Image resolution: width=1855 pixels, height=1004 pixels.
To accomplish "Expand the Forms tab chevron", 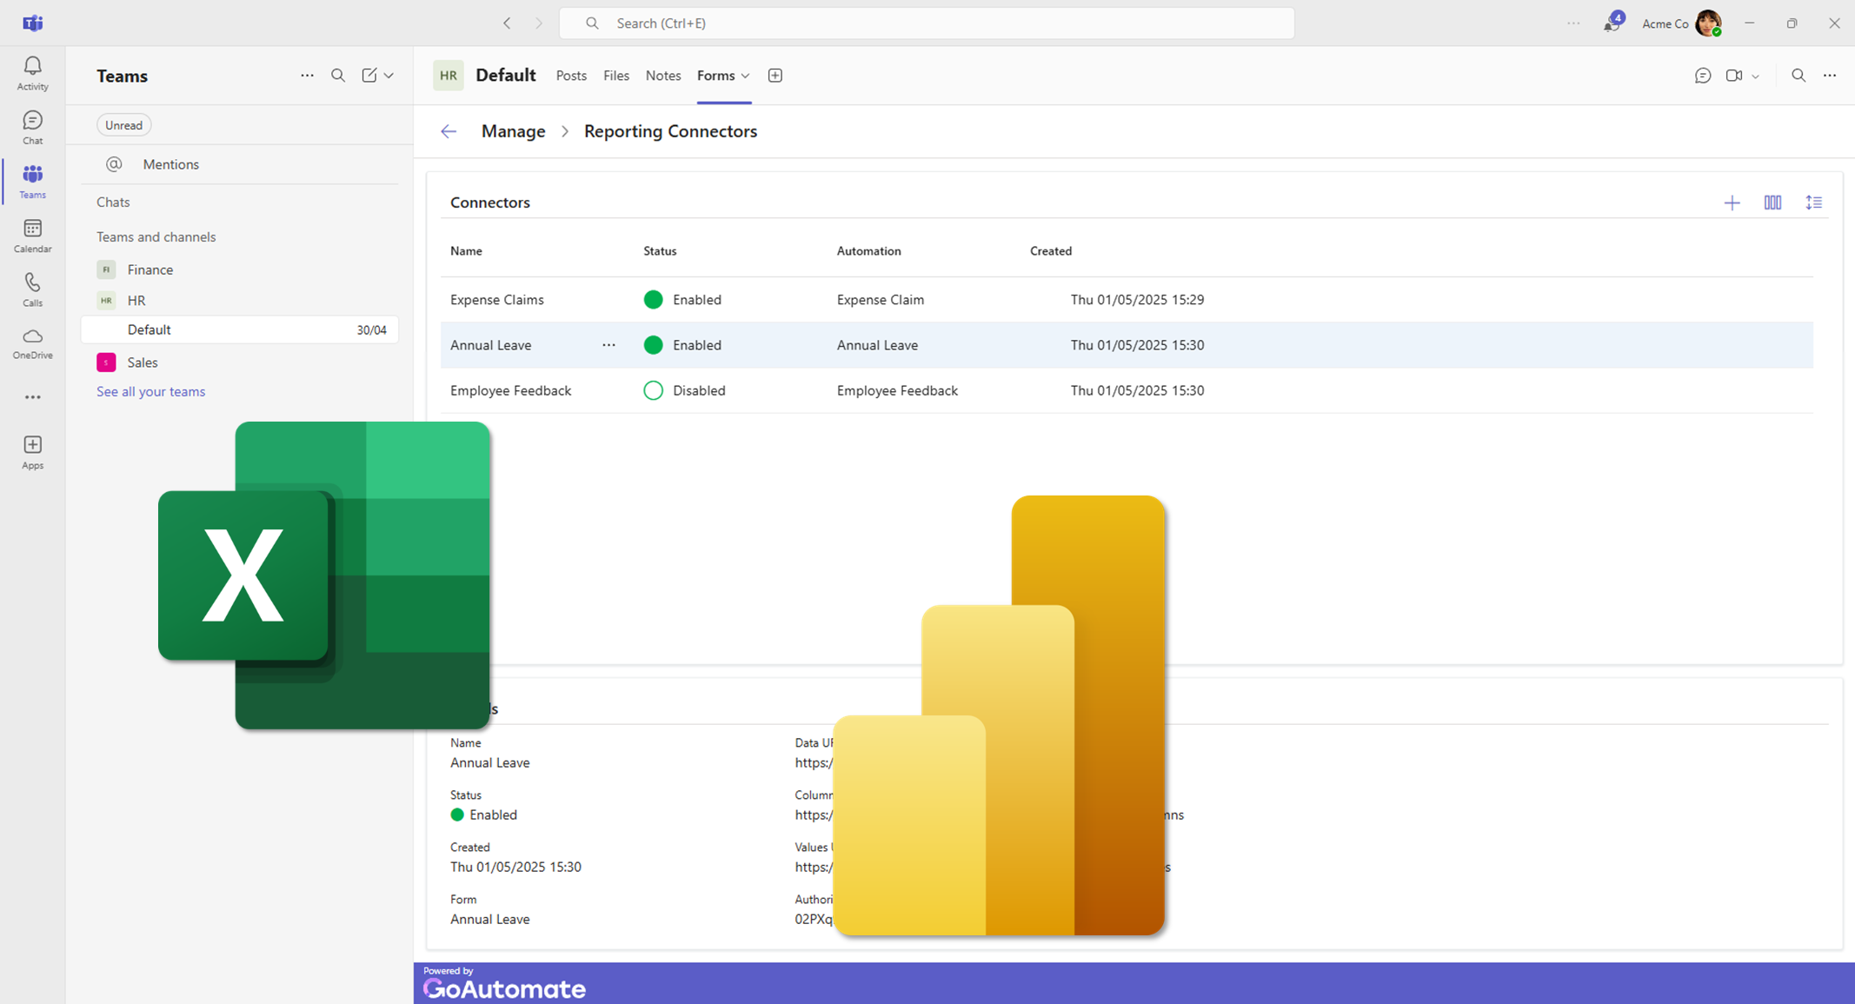I will coord(745,76).
